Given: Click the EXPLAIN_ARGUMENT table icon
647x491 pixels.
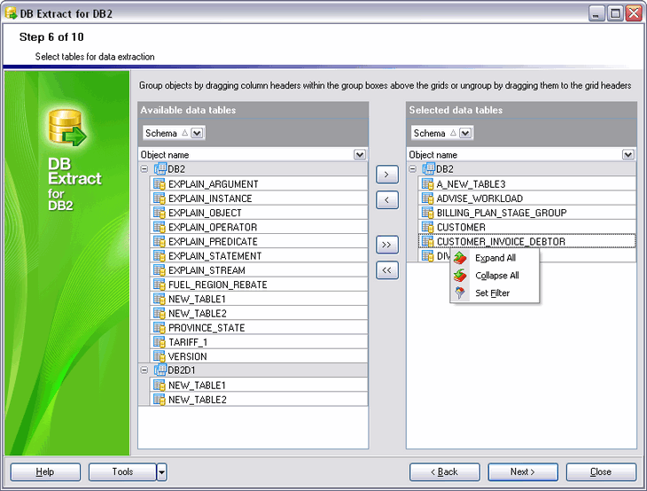Looking at the screenshot, I should (160, 183).
